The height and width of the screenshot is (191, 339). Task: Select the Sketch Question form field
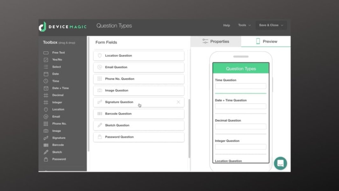pyautogui.click(x=139, y=125)
